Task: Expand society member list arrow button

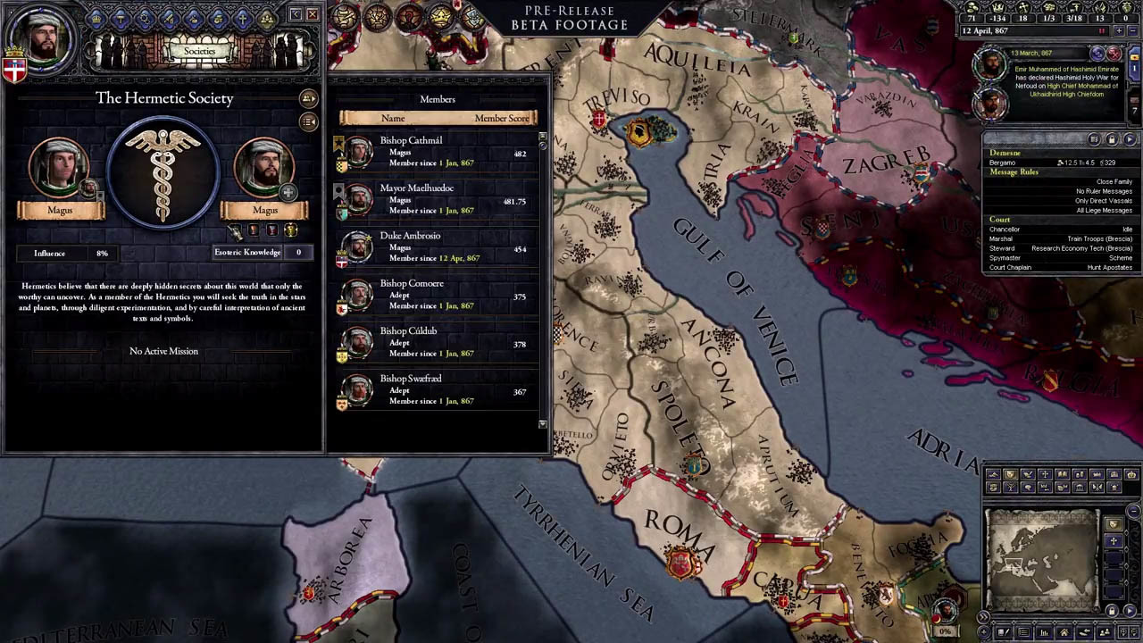Action: tap(308, 98)
